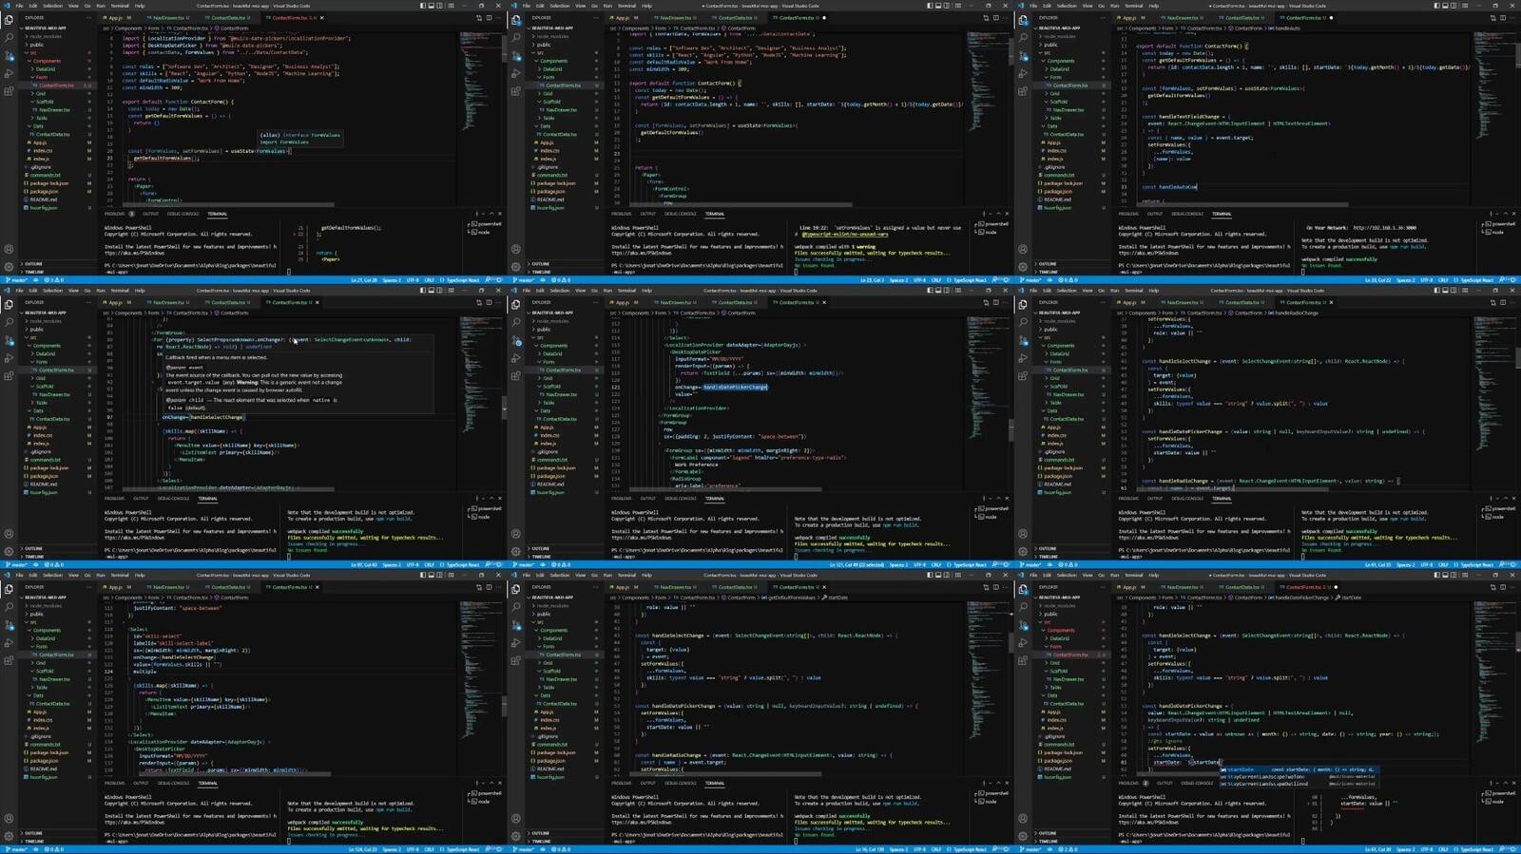Image resolution: width=1521 pixels, height=854 pixels.
Task: Click feedback icon in Ln 121 window status bar
Action: click(x=995, y=564)
